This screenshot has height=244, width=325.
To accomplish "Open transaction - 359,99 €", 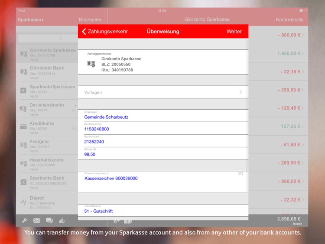I will (x=278, y=90).
